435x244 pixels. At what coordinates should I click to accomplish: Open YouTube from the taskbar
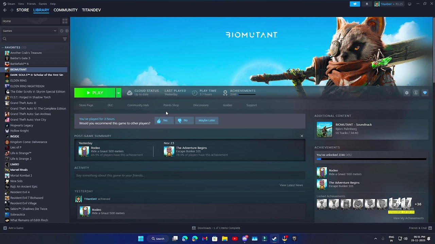point(234,239)
